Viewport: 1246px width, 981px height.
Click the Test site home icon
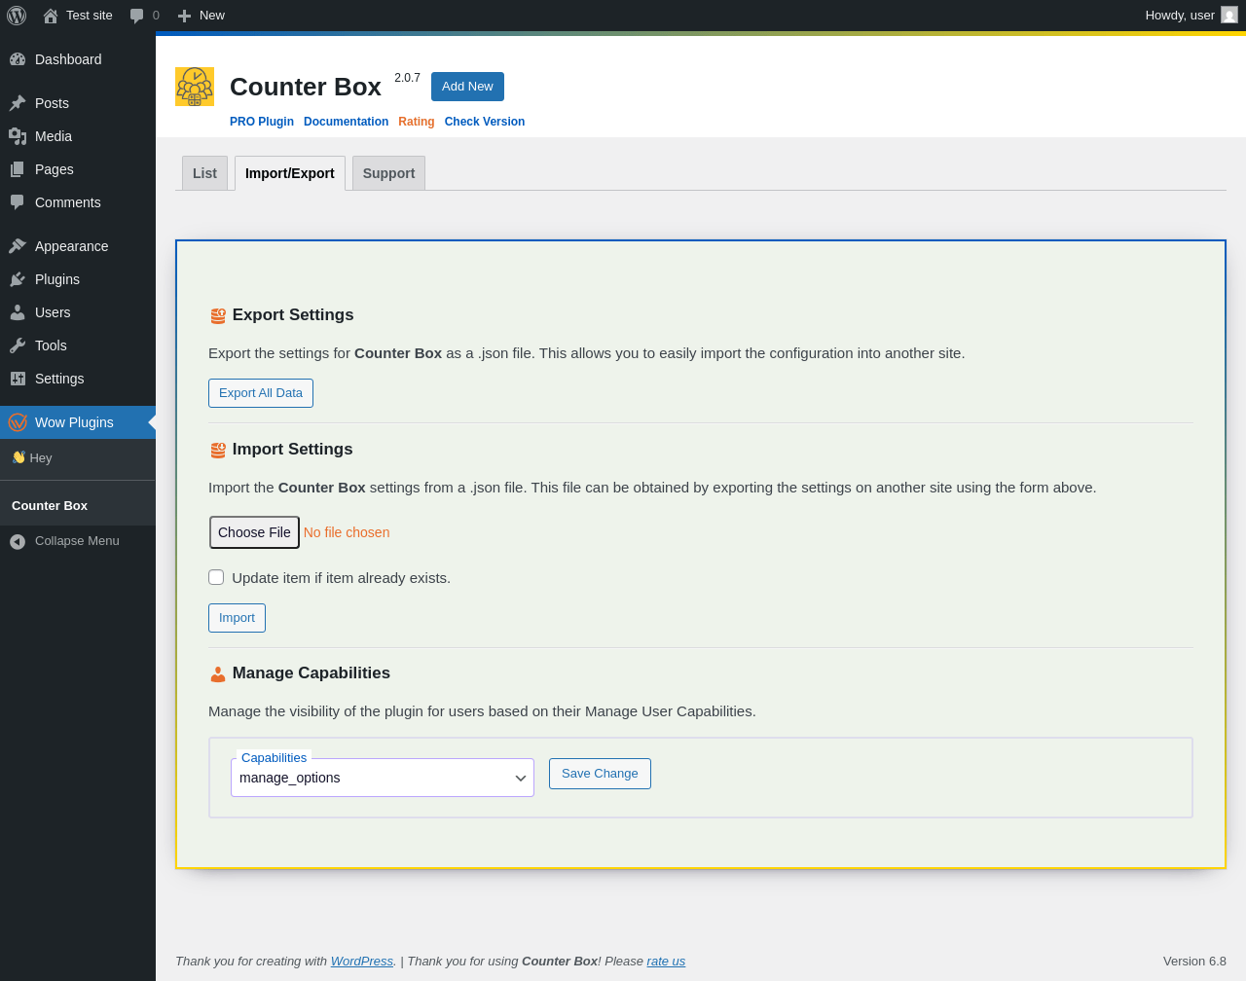pyautogui.click(x=51, y=16)
